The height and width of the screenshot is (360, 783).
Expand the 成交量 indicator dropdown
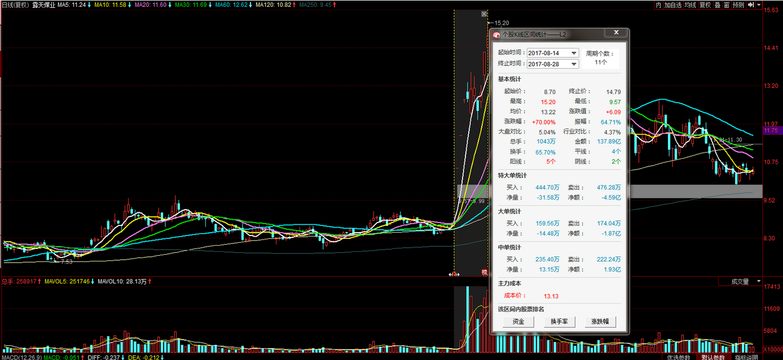(x=759, y=281)
